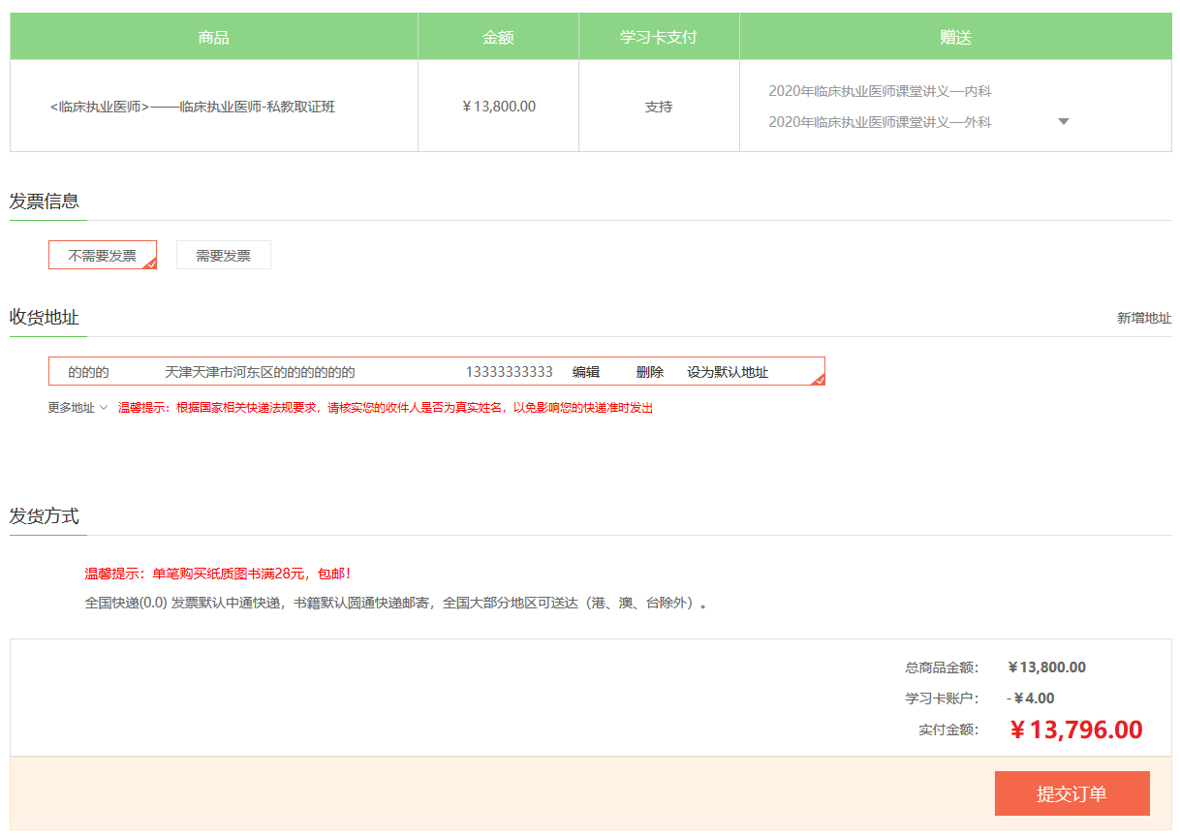1180x838 pixels.
Task: Click the ¥13,796.00 payable total
Action: tap(1075, 730)
